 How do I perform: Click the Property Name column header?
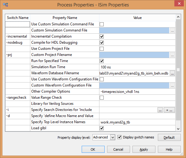coord(65,18)
